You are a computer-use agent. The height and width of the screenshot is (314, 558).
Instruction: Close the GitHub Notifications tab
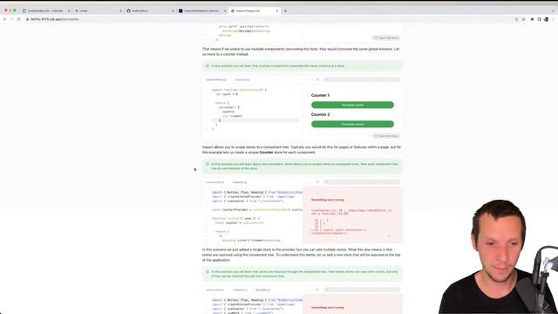pyautogui.click(x=173, y=11)
